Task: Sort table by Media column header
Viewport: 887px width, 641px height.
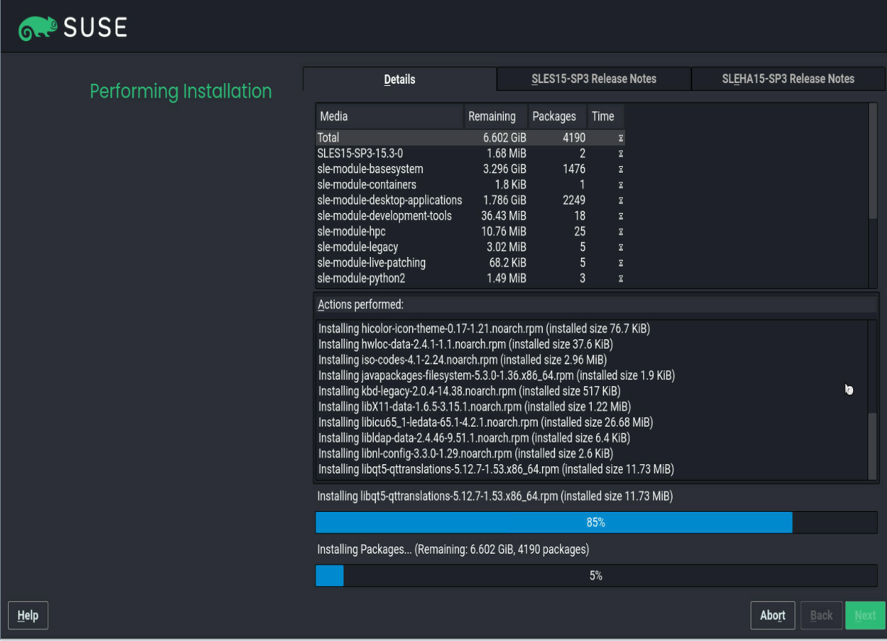Action: pyautogui.click(x=390, y=116)
